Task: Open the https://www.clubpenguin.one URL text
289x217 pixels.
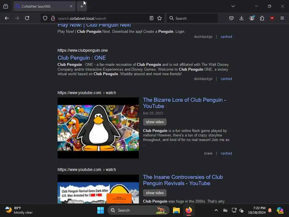Action: pyautogui.click(x=83, y=50)
